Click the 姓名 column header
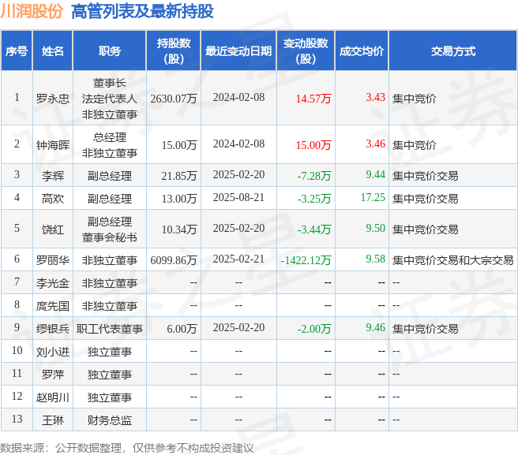This screenshot has width=518, height=455. click(53, 51)
